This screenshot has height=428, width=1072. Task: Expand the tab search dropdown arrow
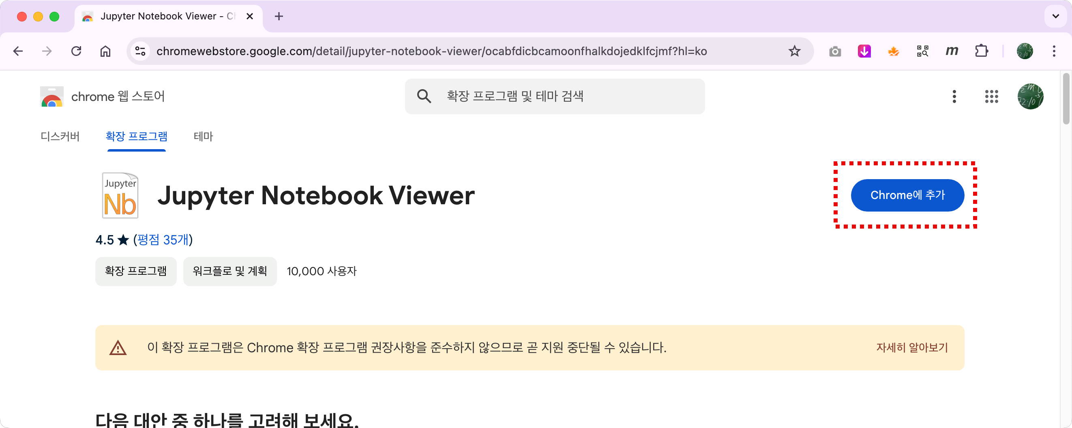(x=1055, y=16)
